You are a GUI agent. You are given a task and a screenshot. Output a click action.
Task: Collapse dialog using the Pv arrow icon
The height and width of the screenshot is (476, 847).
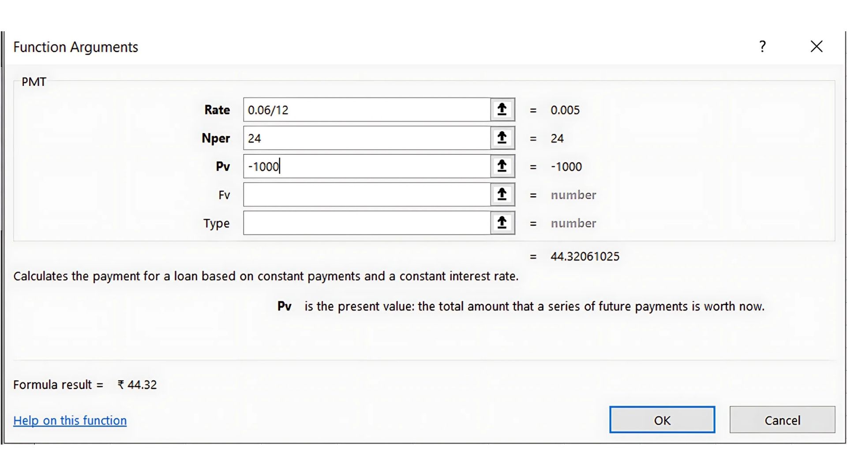[502, 166]
